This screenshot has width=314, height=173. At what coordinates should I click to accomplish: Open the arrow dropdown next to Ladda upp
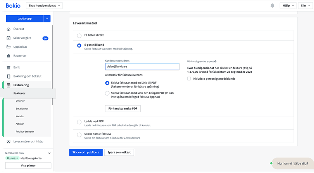point(47,19)
